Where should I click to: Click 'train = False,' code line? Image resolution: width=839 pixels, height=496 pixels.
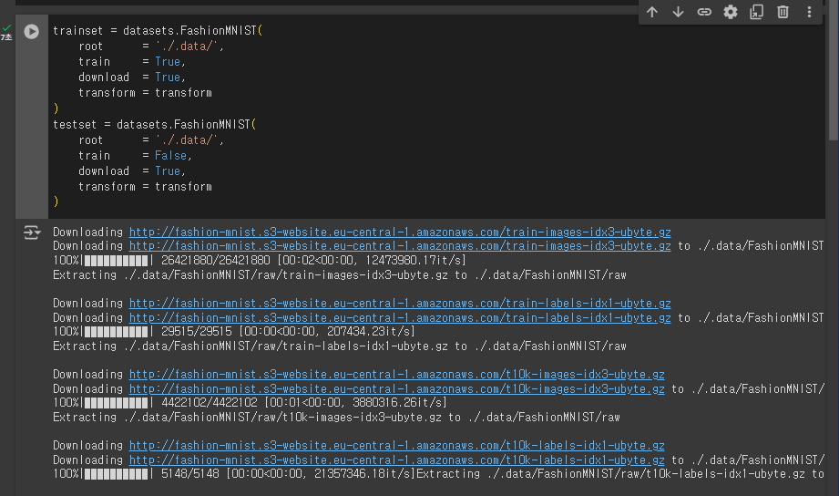tap(135, 155)
